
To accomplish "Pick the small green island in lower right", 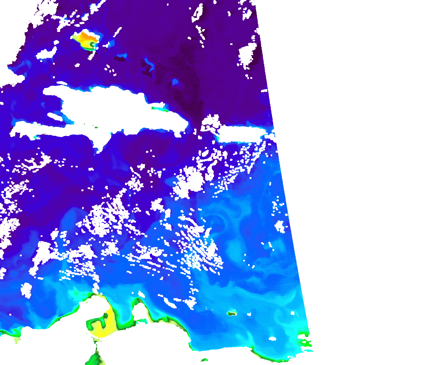I will 232,313.
